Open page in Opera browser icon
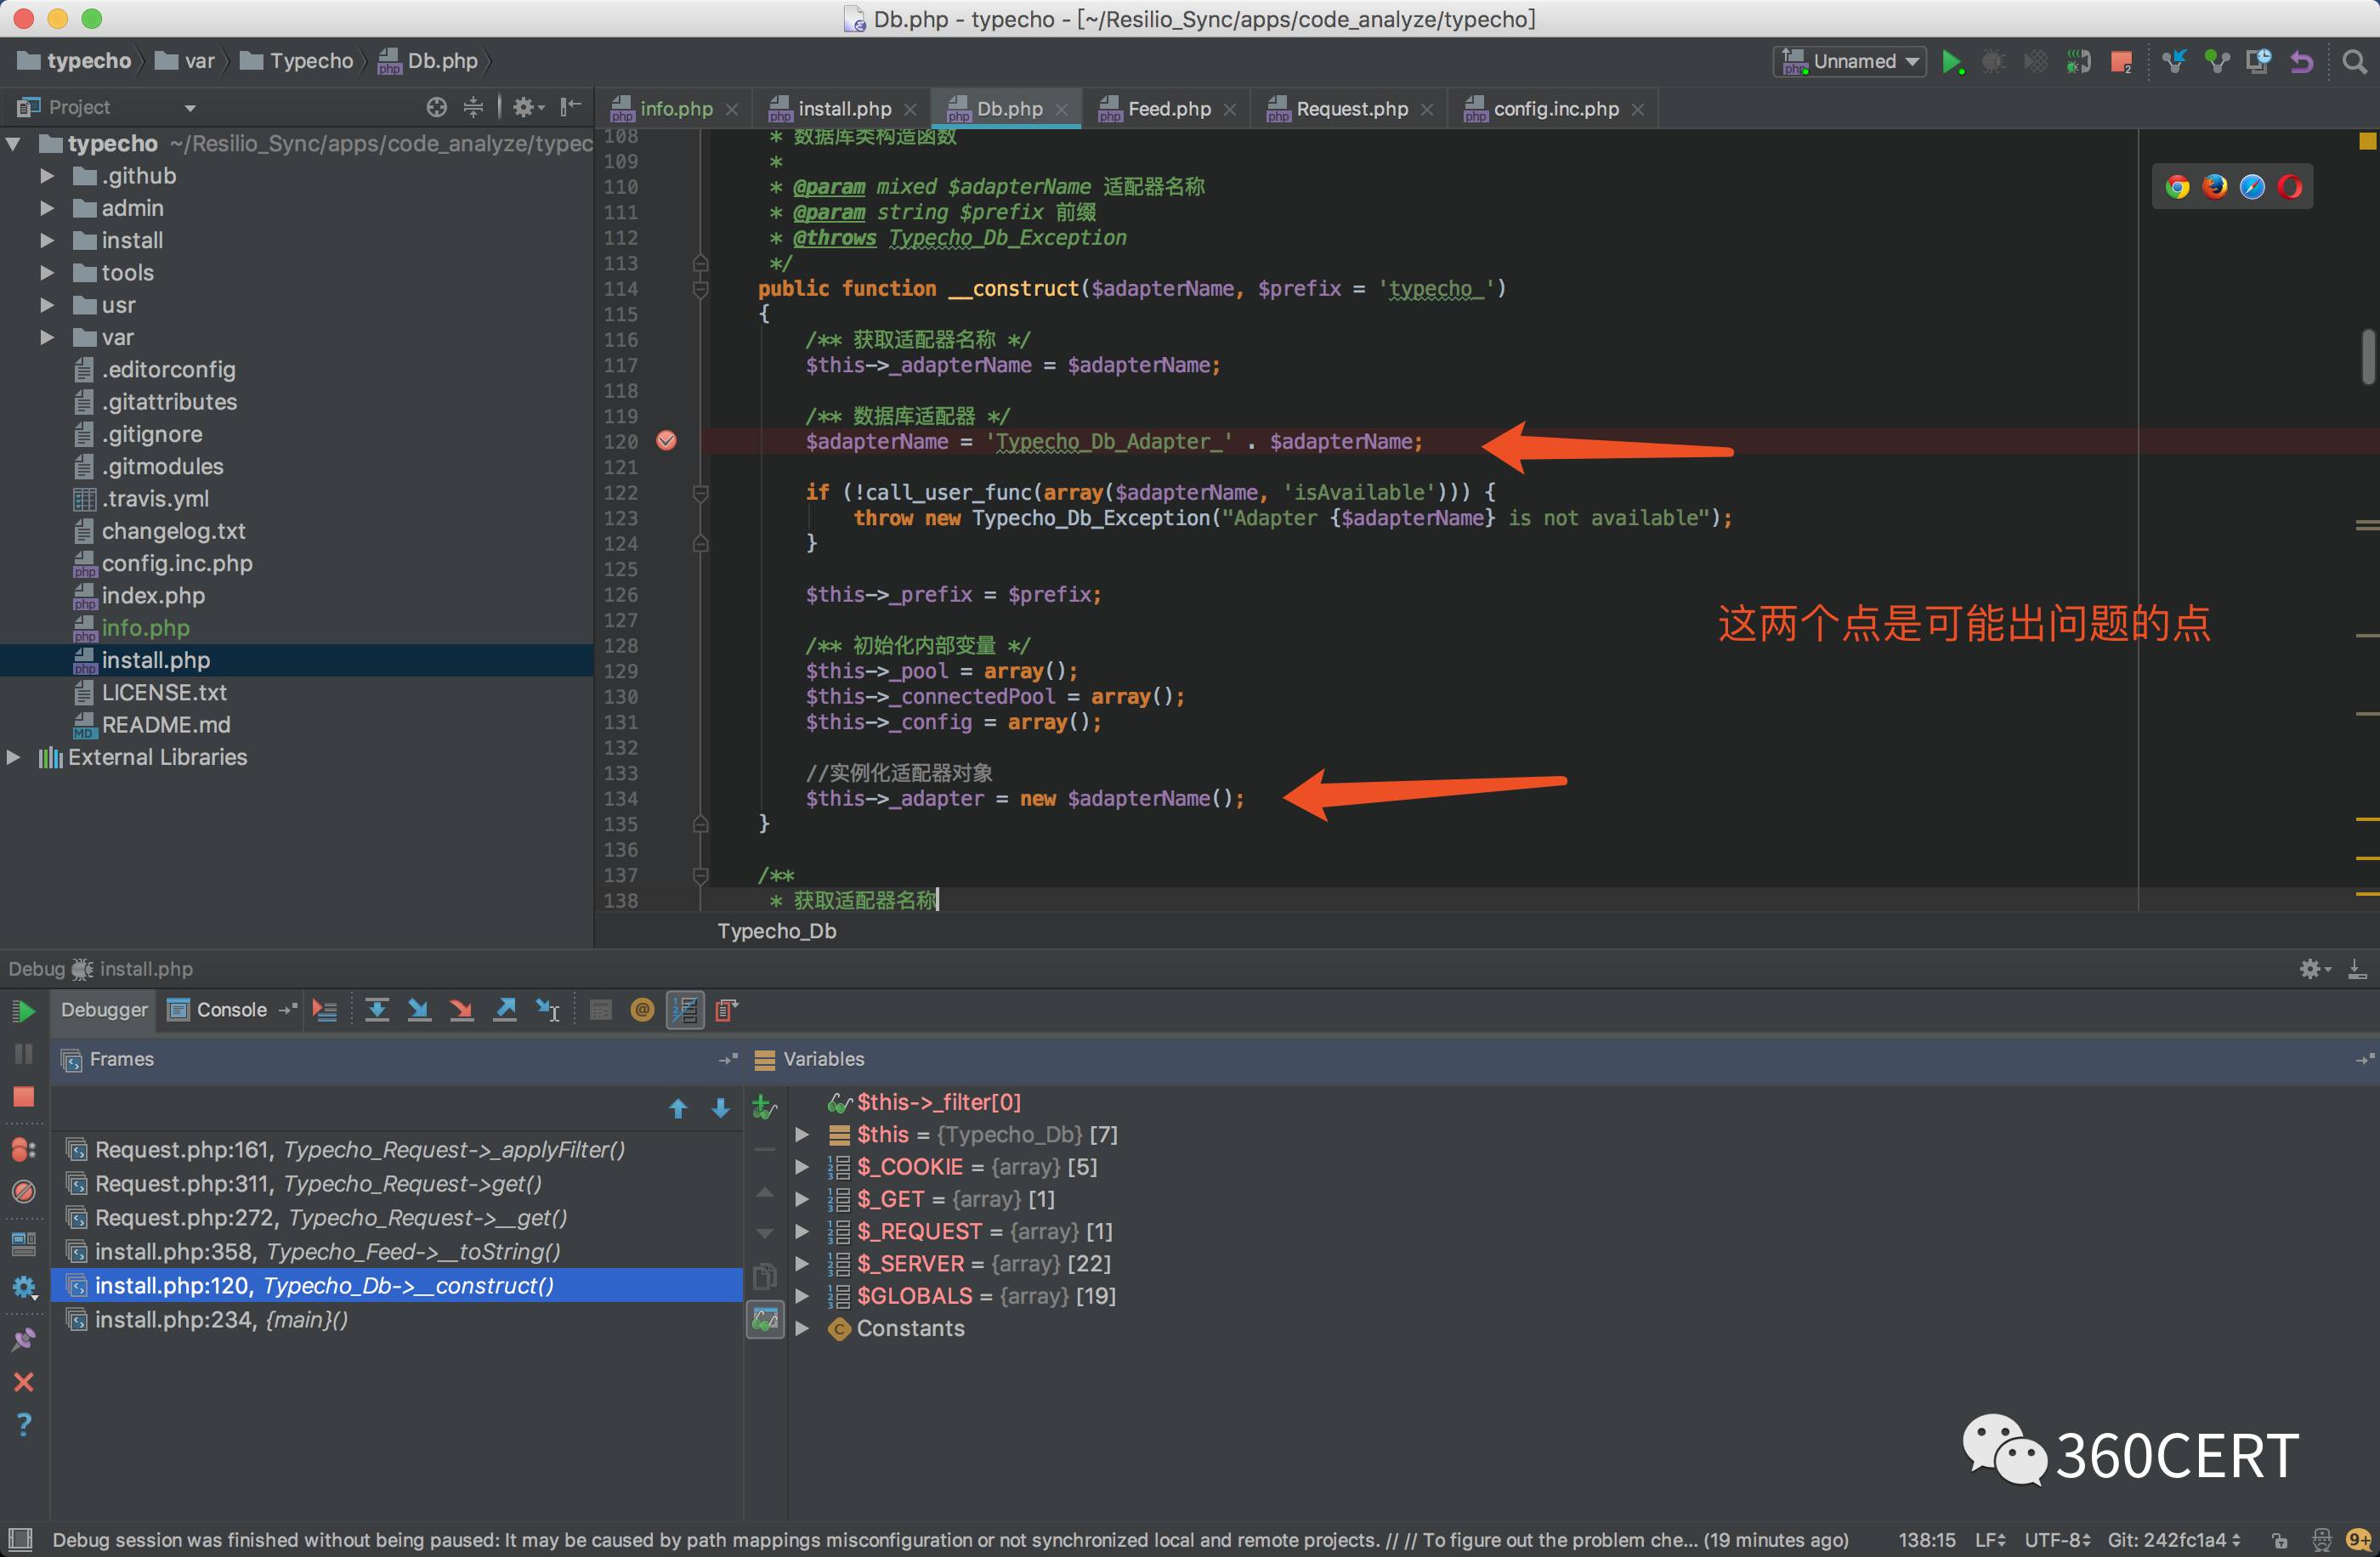Viewport: 2380px width, 1557px height. 2290,187
